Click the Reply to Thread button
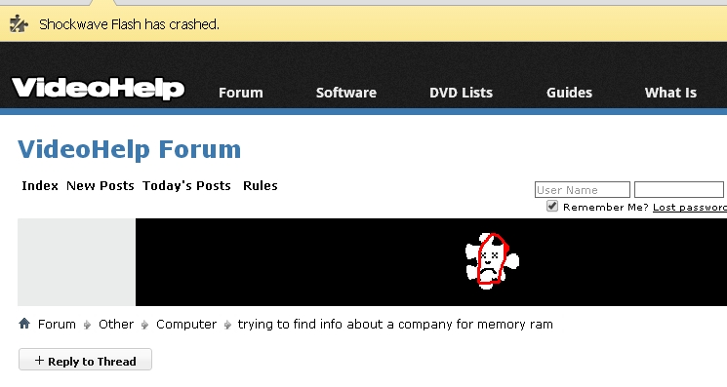The width and height of the screenshot is (727, 387). 85,360
